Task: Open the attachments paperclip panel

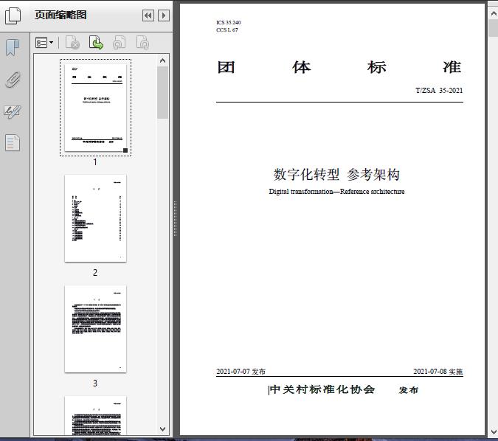Action: pos(13,80)
